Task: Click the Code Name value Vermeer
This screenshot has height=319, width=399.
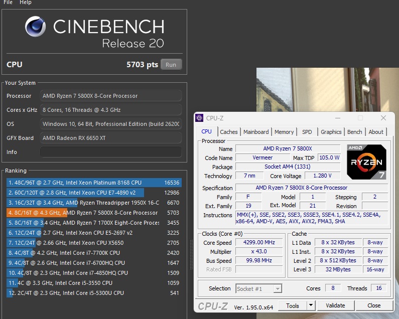Action: pyautogui.click(x=262, y=157)
